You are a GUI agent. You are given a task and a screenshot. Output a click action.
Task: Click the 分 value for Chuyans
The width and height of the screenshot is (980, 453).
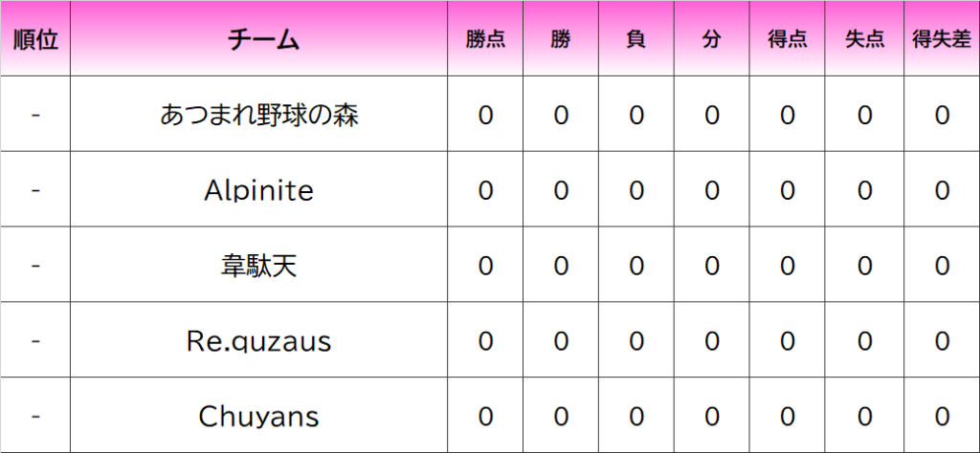(x=711, y=417)
